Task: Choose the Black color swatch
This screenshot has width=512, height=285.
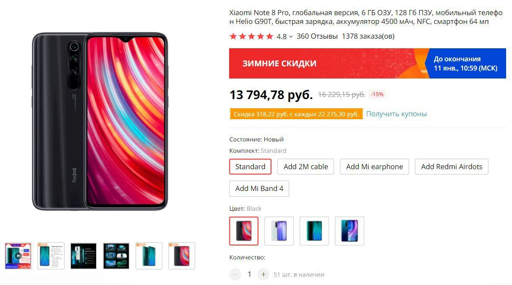Action: (x=244, y=231)
